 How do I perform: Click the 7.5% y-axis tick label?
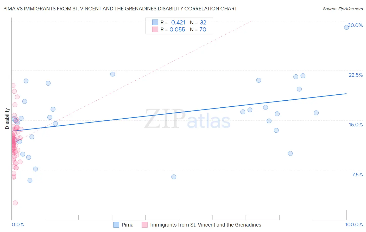tap(357, 175)
